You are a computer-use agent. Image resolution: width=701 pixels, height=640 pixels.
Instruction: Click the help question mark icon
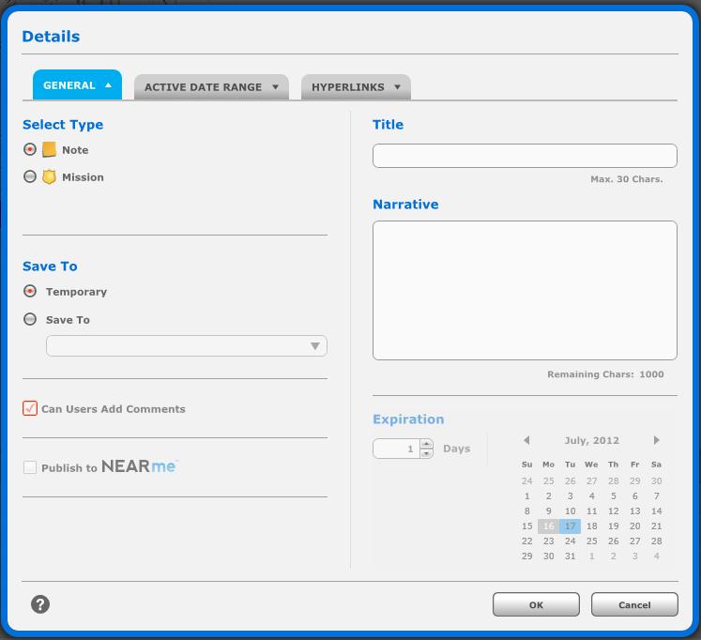[x=40, y=604]
